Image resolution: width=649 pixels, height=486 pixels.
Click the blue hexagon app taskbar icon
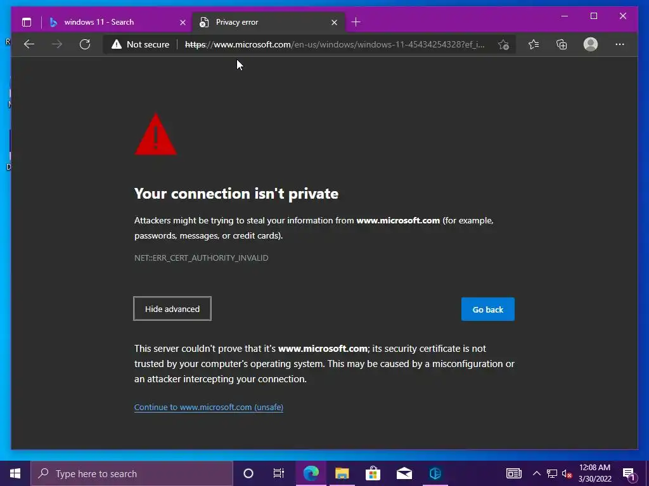tap(435, 473)
